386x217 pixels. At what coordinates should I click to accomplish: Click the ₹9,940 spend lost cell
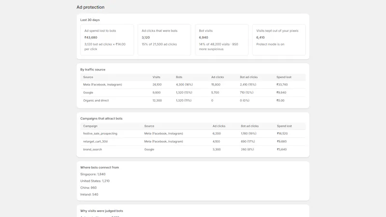pyautogui.click(x=281, y=93)
